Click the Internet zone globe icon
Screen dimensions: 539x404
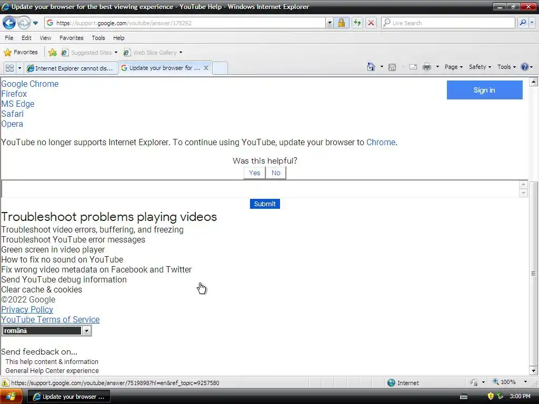pyautogui.click(x=391, y=382)
